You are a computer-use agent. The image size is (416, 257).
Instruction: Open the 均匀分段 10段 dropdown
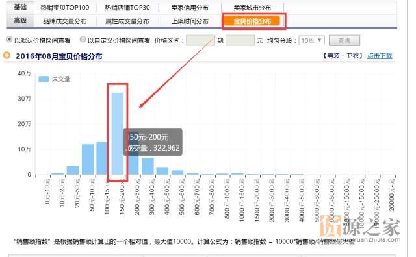pyautogui.click(x=311, y=40)
